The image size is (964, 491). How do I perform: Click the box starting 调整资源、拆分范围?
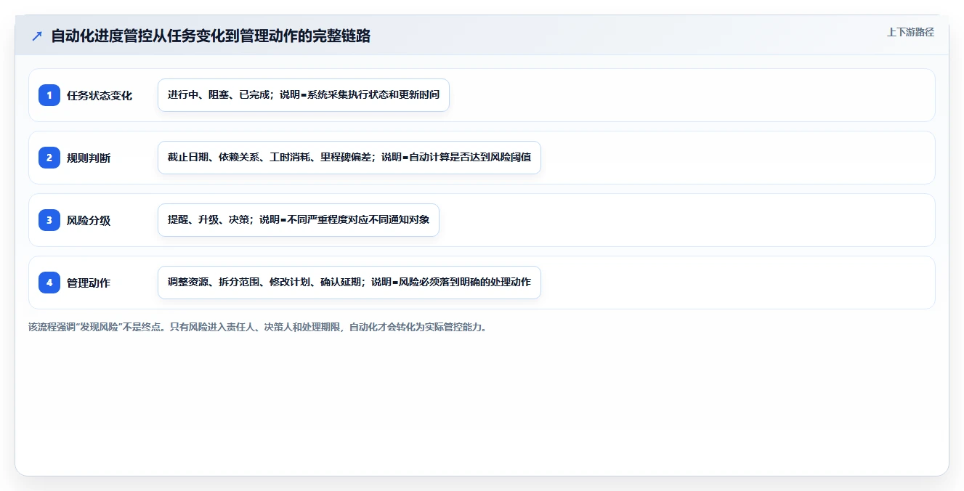pyautogui.click(x=349, y=283)
